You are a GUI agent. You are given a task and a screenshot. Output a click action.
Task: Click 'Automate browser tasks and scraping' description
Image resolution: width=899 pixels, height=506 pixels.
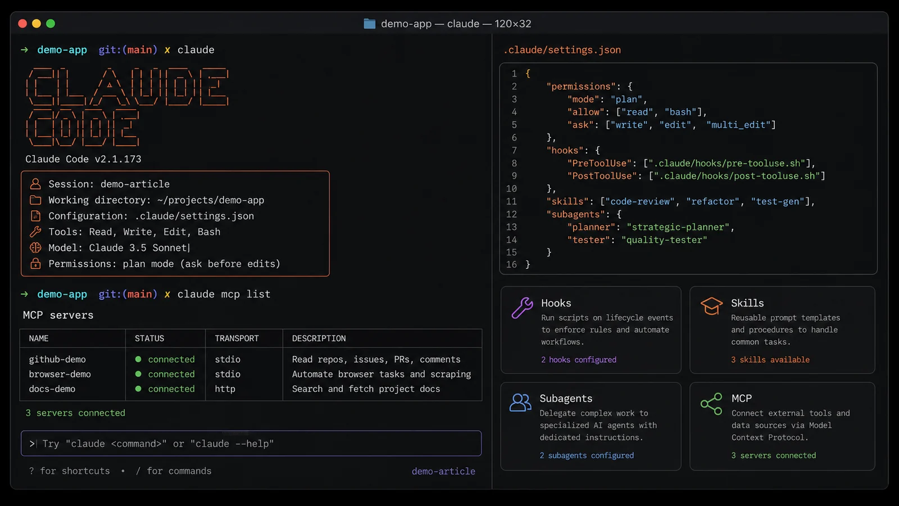[x=382, y=374]
